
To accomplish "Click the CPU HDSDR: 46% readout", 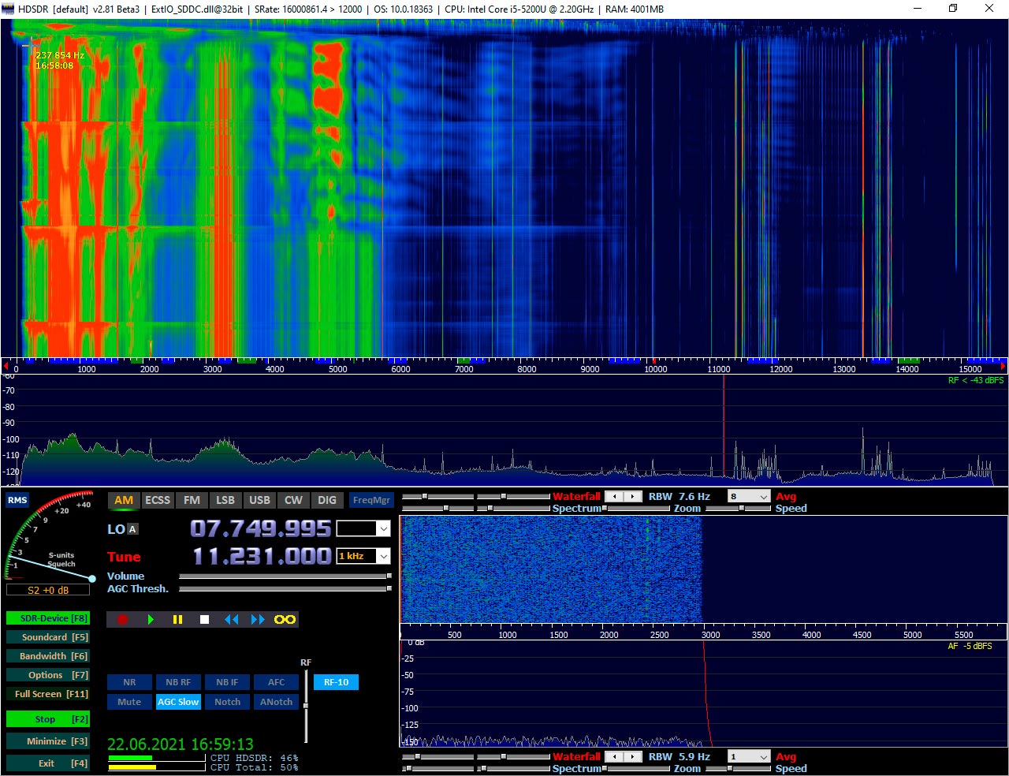I will pyautogui.click(x=254, y=758).
